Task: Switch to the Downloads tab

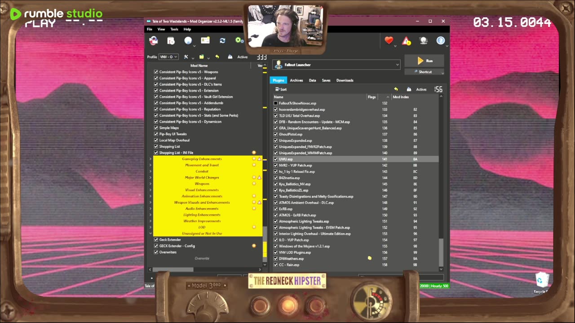Action: coord(345,80)
